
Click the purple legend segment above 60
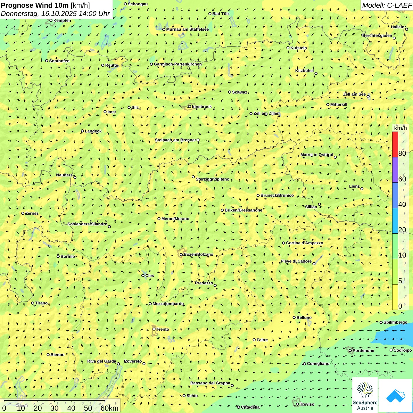pyautogui.click(x=395, y=170)
